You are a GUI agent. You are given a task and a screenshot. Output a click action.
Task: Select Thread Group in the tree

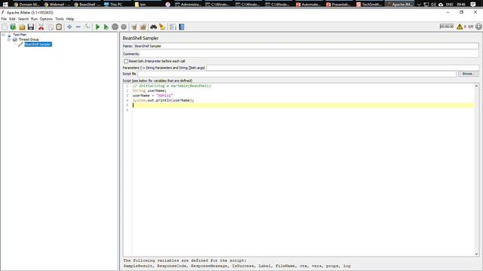pyautogui.click(x=29, y=40)
